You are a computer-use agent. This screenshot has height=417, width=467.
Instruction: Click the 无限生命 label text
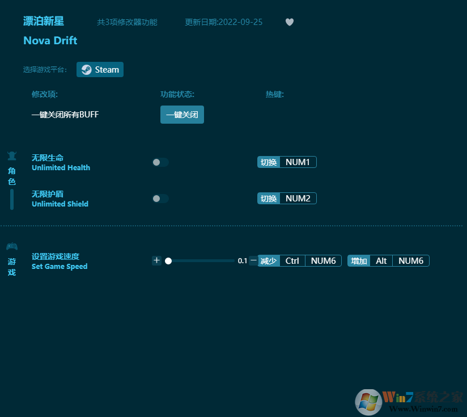[x=48, y=158]
